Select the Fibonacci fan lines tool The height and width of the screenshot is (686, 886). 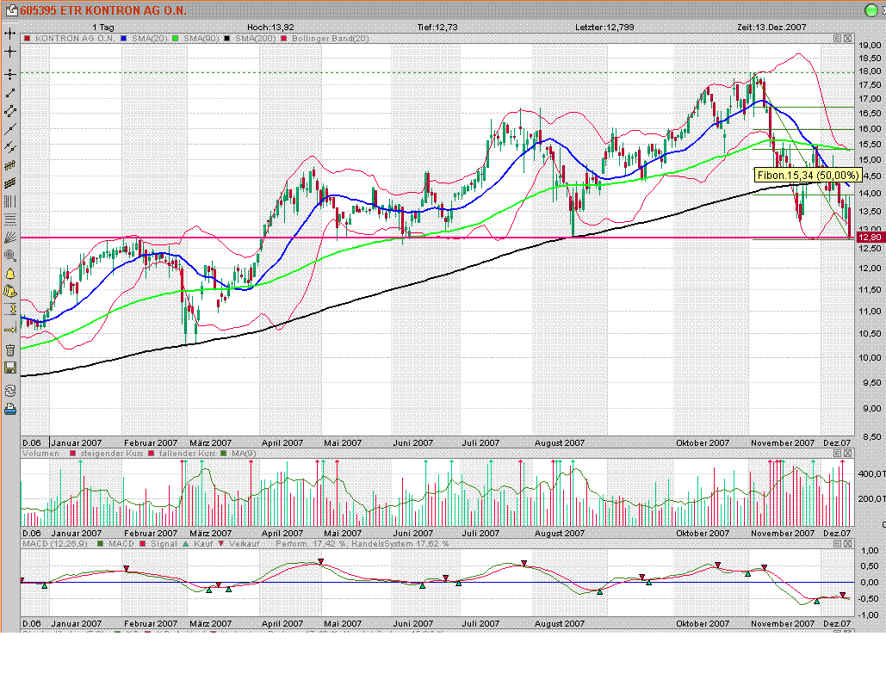click(10, 237)
